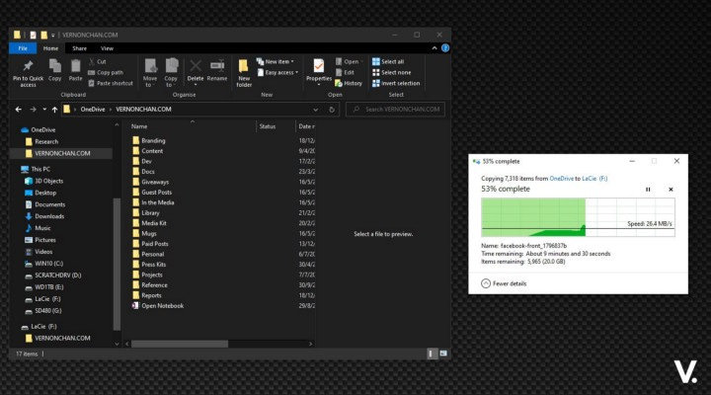Viewport: 711px width, 395px height.
Task: Open the Copy to ribbon button
Action: [x=171, y=72]
